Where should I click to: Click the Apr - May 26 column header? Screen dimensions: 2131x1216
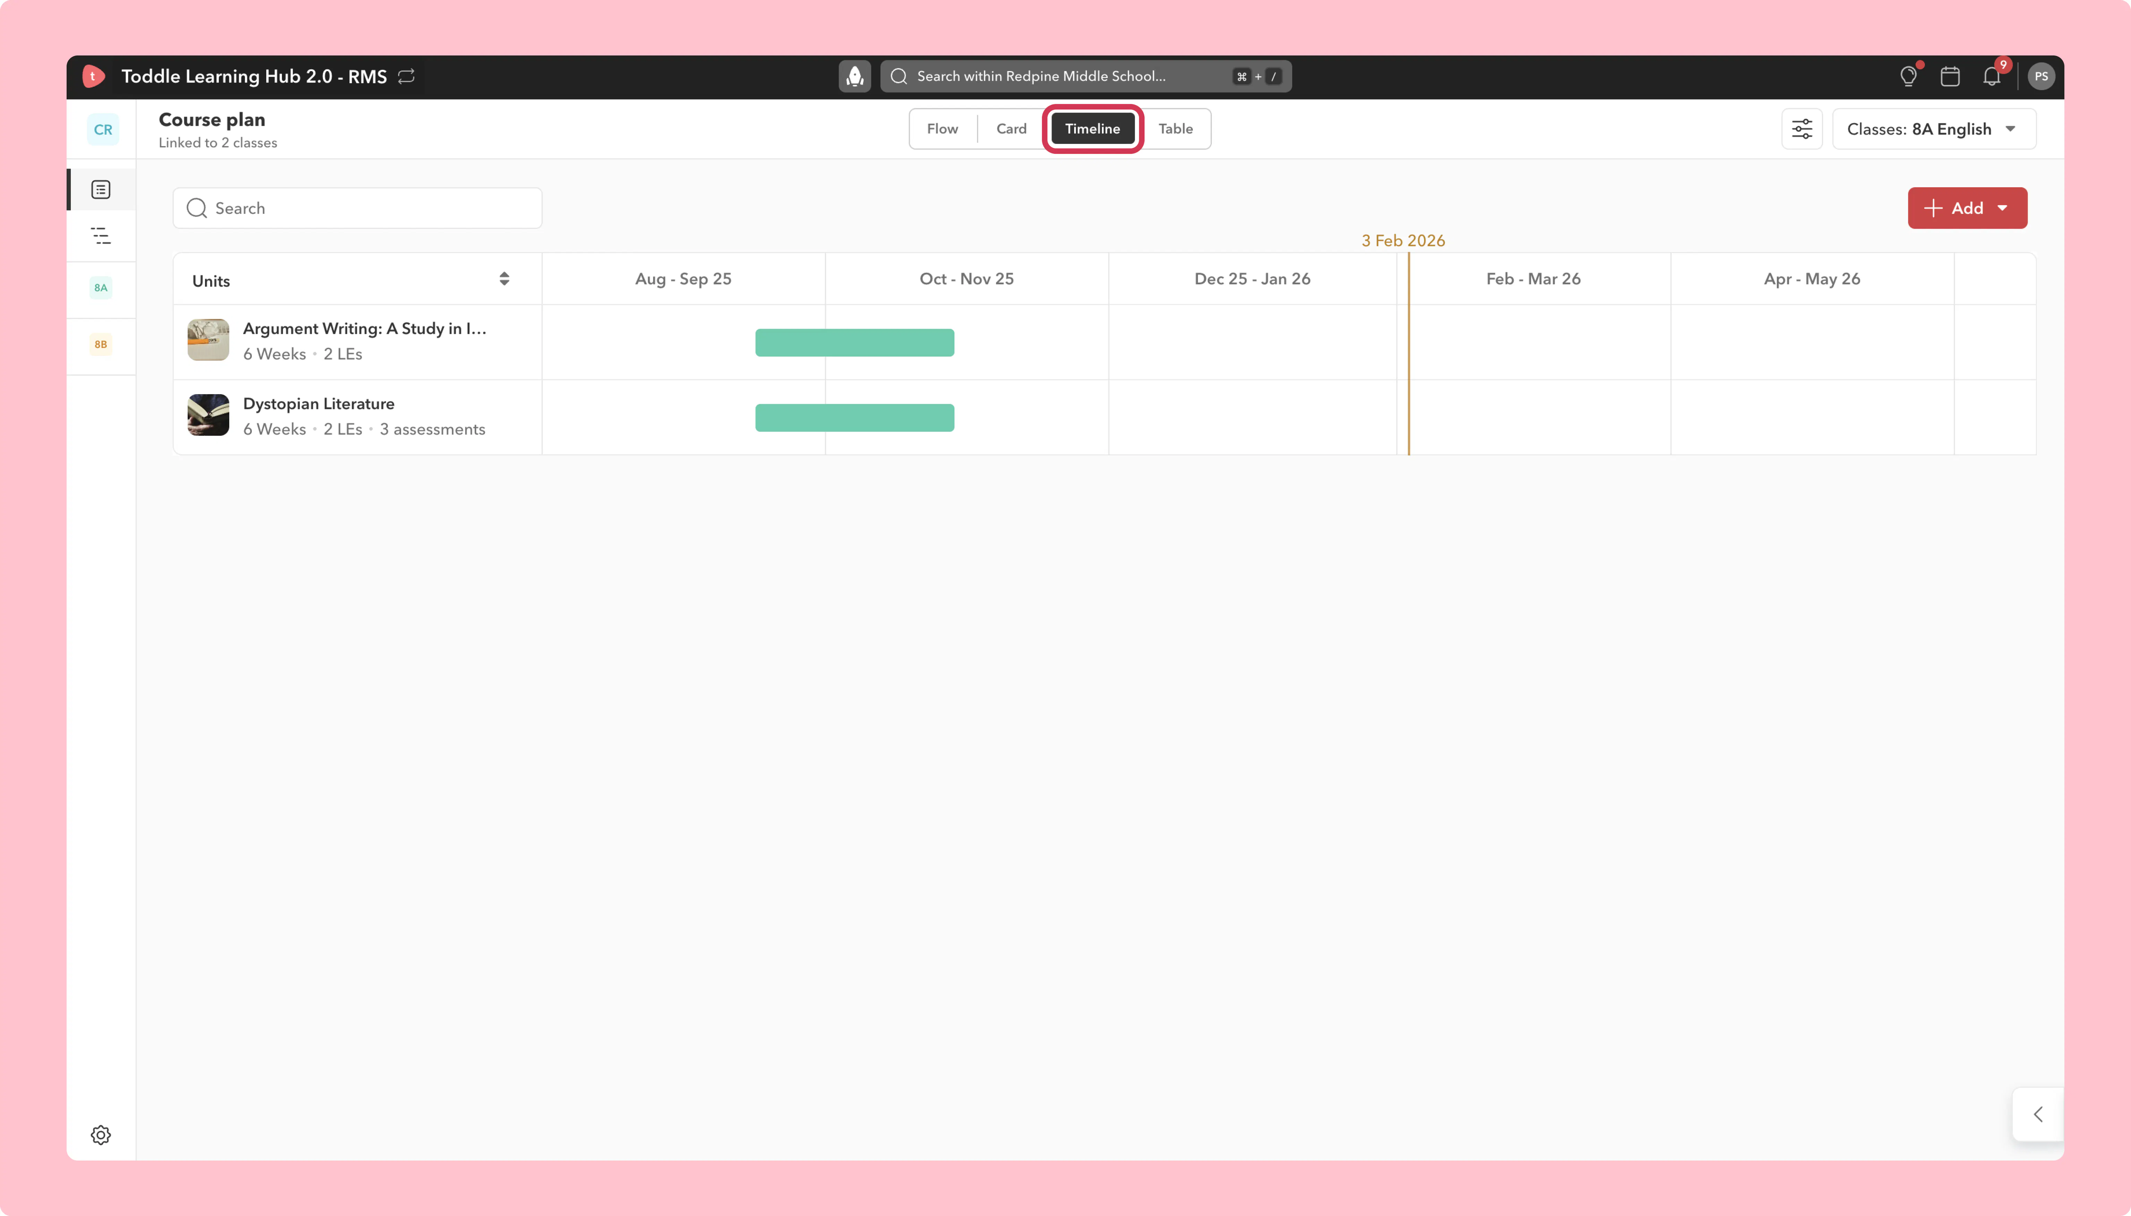1812,279
